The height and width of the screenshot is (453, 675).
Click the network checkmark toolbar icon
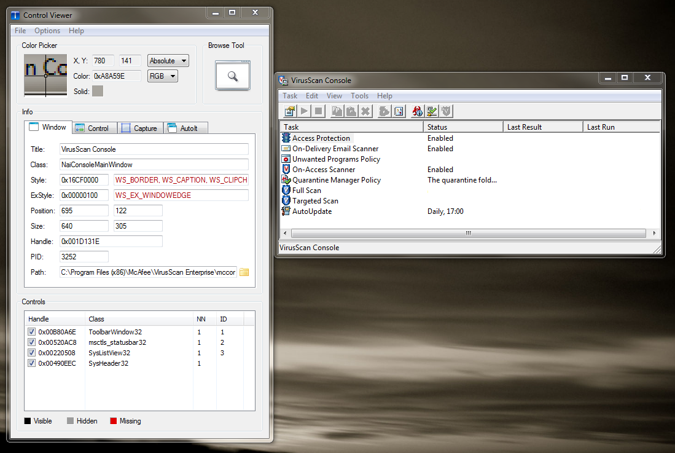pyautogui.click(x=432, y=111)
